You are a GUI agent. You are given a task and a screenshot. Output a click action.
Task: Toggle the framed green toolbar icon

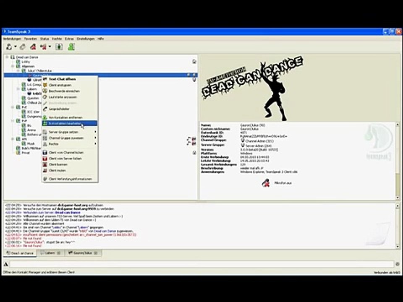(x=59, y=47)
